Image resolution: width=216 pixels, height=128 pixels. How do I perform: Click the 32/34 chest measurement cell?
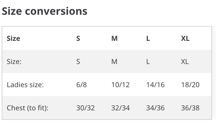click(x=121, y=108)
